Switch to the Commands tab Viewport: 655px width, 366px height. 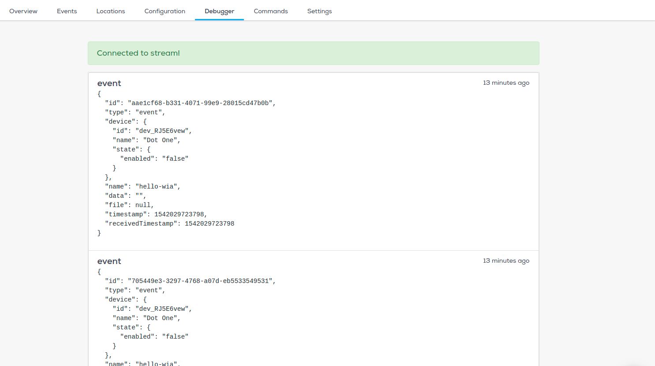270,11
